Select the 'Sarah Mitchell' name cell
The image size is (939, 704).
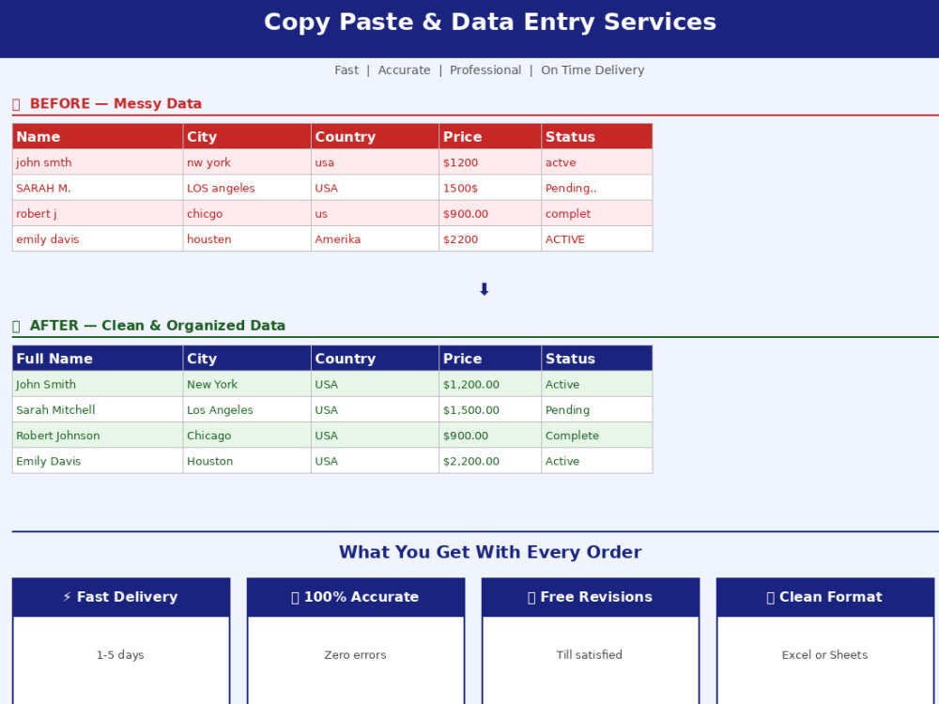point(98,410)
